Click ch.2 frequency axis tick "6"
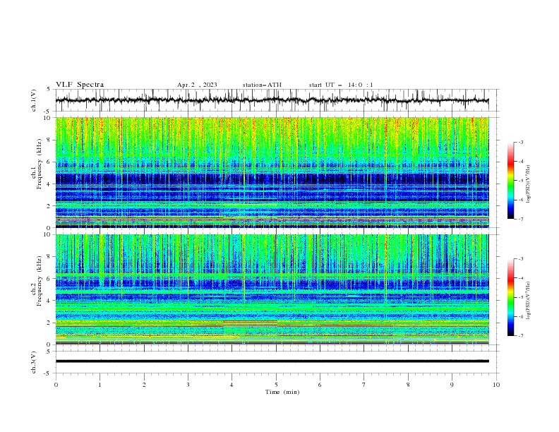This screenshot has height=432, width=559. (x=49, y=279)
